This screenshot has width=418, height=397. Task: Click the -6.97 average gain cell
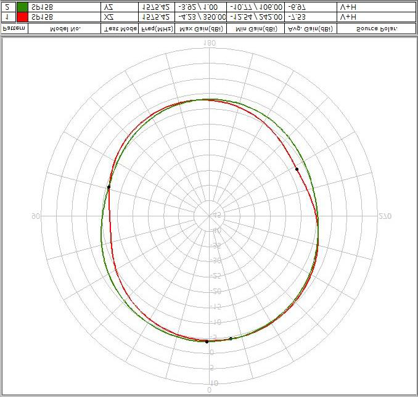point(297,6)
